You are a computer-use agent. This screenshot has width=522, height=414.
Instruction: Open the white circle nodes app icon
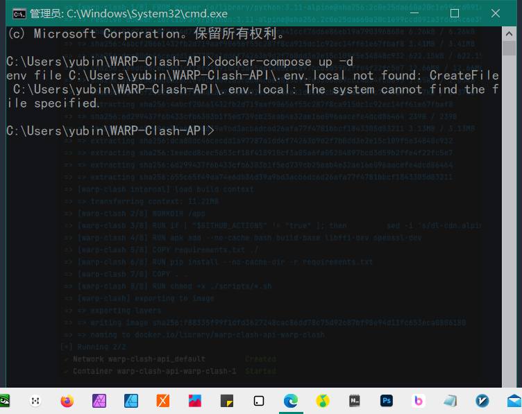coord(35,401)
